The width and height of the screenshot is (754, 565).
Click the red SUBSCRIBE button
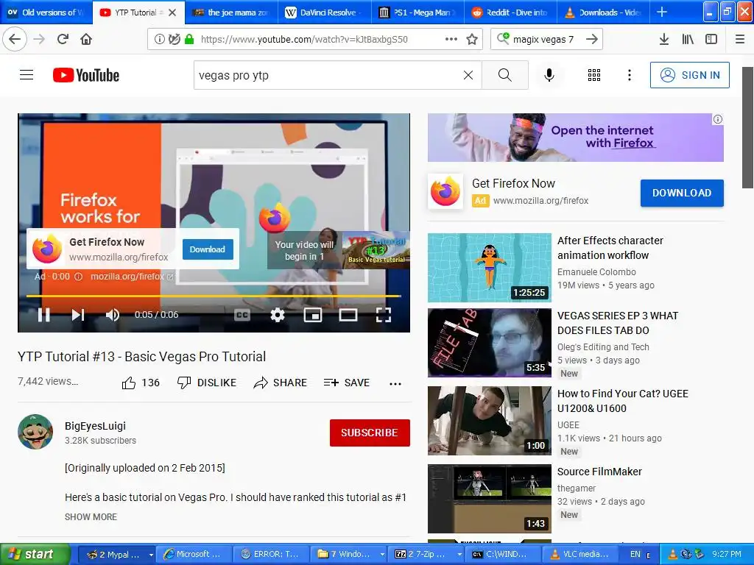(x=370, y=433)
